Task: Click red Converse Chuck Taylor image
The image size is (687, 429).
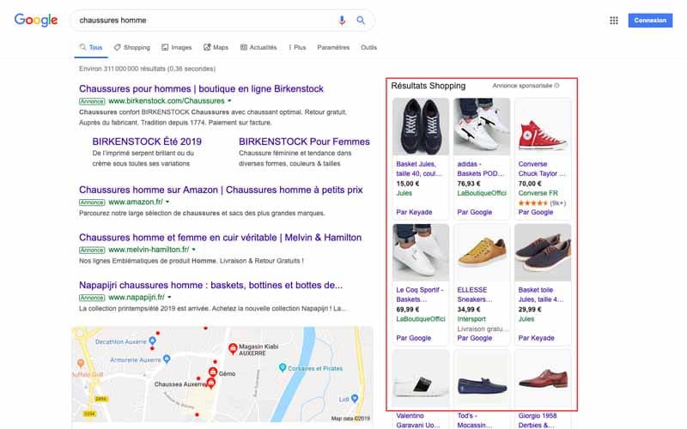Action: click(x=543, y=126)
